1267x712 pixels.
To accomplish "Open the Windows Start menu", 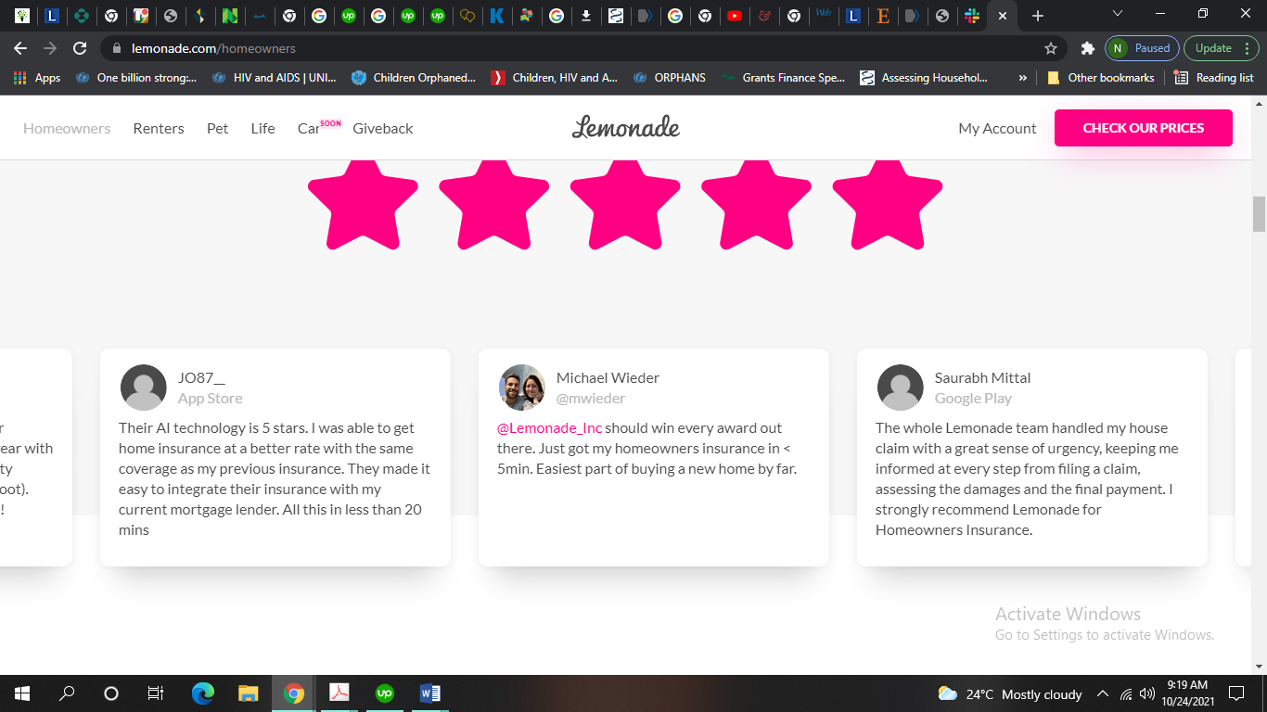I will pyautogui.click(x=22, y=693).
